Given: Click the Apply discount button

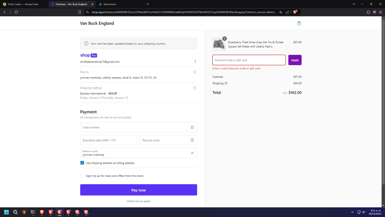Looking at the screenshot, I should pos(295,60).
